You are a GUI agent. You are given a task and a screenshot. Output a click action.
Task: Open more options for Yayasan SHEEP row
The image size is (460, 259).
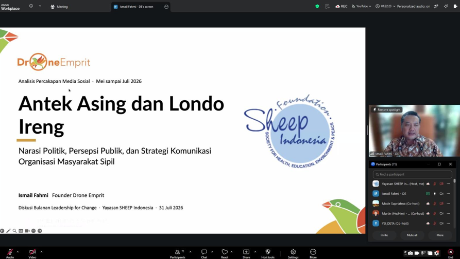tap(448, 184)
